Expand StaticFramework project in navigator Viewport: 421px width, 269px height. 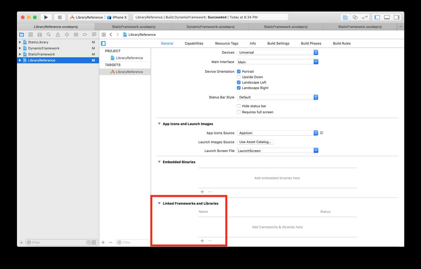click(x=20, y=54)
